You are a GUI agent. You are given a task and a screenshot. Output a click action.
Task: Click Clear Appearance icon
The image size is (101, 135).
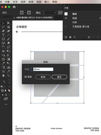tap(89, 37)
